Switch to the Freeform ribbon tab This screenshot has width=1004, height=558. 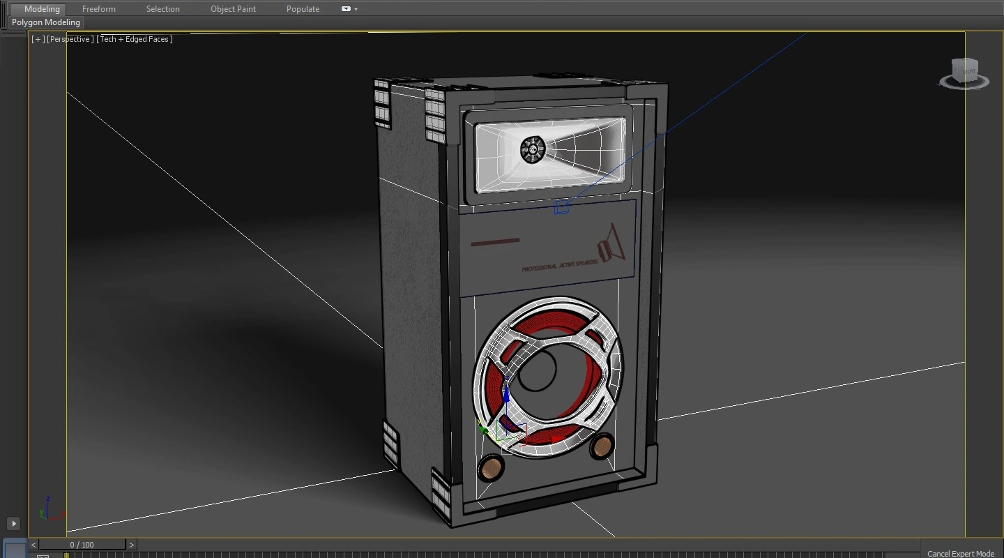click(x=98, y=9)
